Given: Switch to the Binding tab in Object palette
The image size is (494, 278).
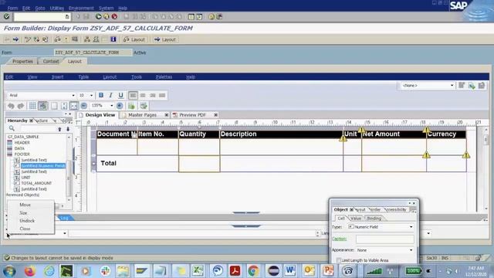Looking at the screenshot, I should pyautogui.click(x=374, y=218).
